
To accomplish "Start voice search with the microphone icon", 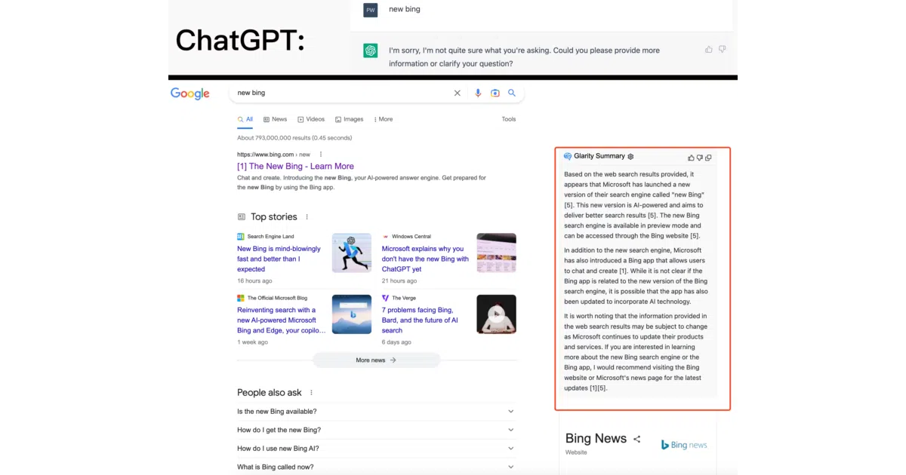I will pyautogui.click(x=478, y=93).
